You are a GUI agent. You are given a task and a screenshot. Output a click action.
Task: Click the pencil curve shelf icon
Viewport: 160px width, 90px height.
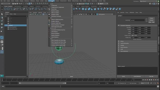click(x=14, y=9)
